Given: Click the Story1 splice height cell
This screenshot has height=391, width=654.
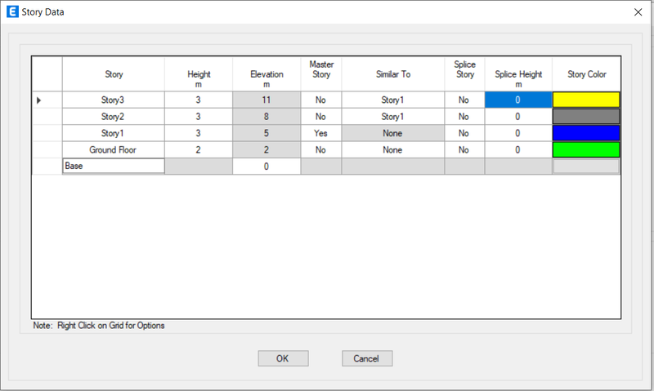Looking at the screenshot, I should (518, 133).
